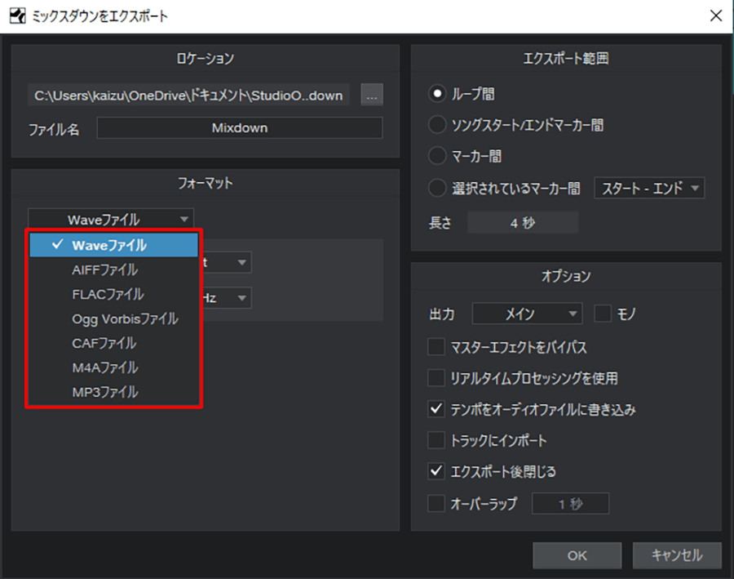Click the Studio One icon in title bar
734x579 pixels.
point(18,16)
